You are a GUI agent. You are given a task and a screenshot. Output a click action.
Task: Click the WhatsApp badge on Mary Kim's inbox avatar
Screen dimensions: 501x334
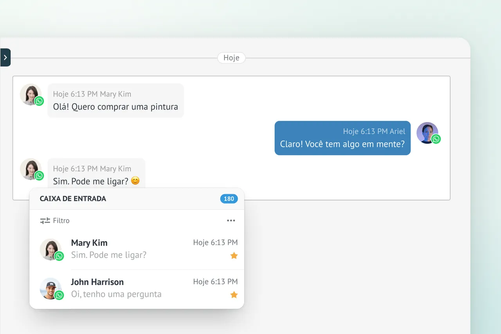(x=59, y=256)
